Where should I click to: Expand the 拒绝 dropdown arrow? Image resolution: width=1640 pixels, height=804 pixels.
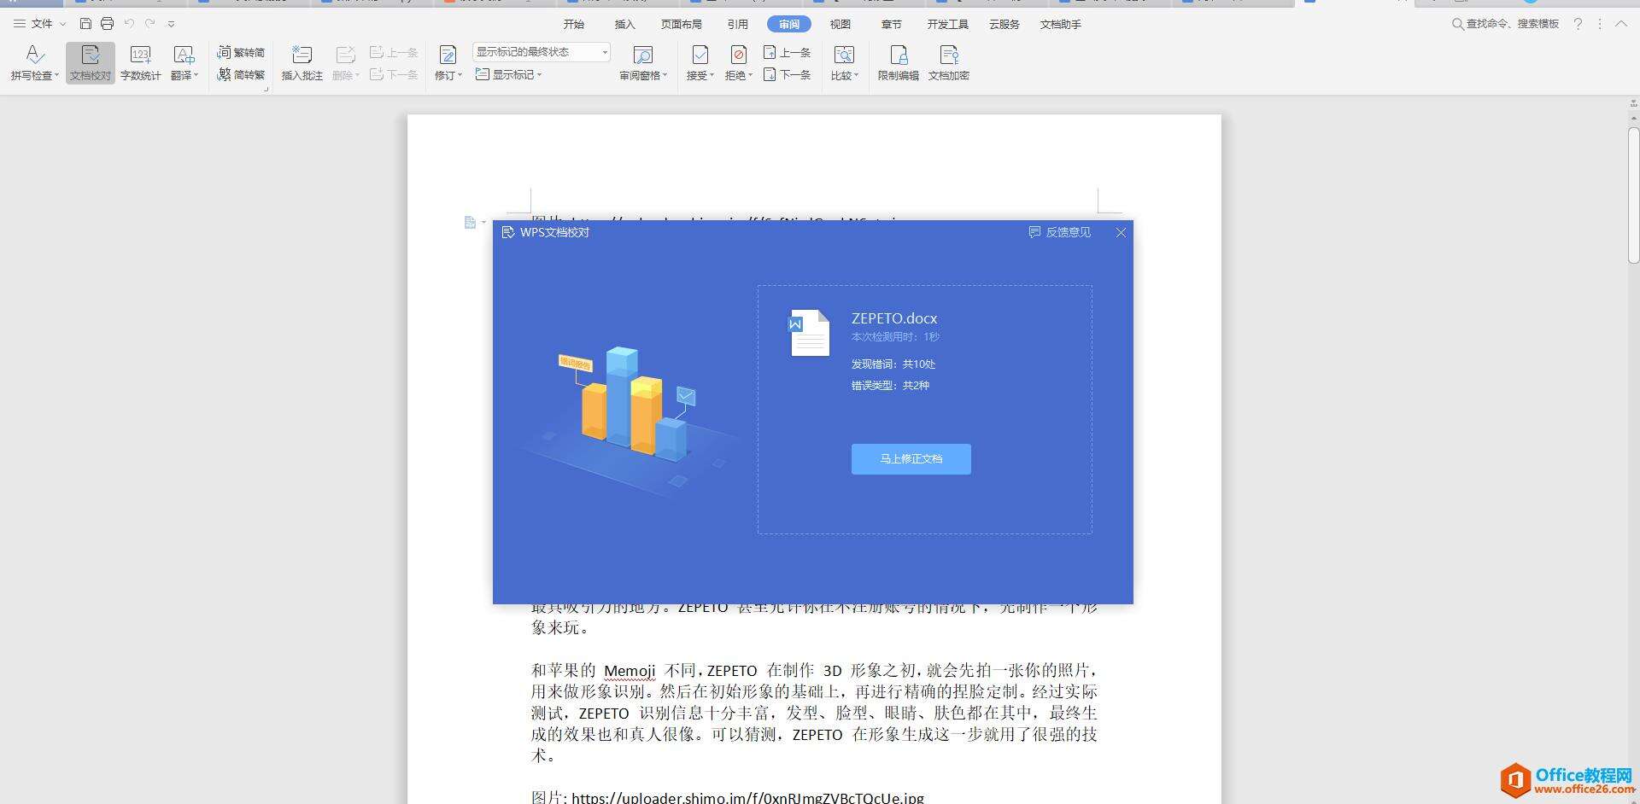[750, 76]
